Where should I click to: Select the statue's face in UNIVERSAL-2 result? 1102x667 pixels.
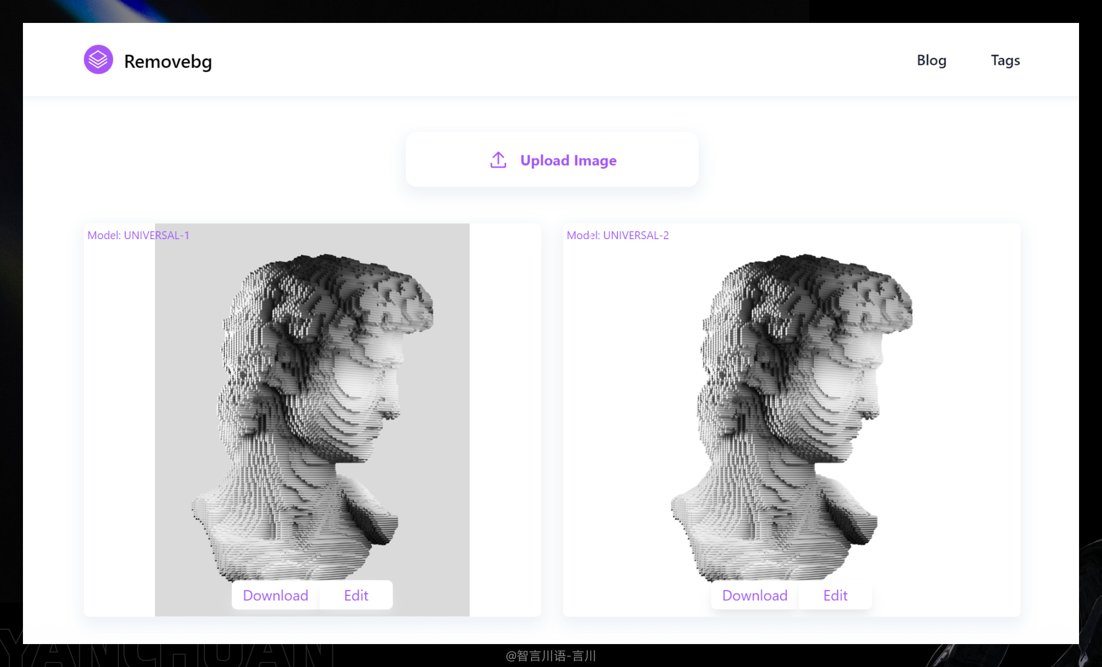(x=847, y=384)
